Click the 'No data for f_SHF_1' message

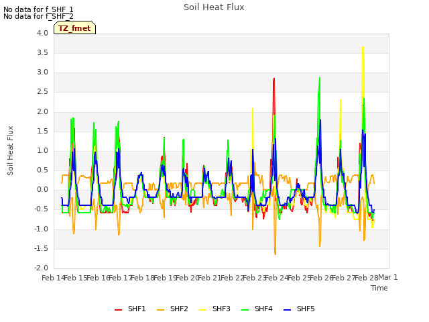pos(38,9)
